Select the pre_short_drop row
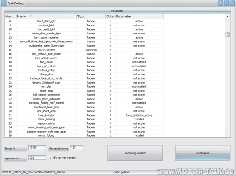This screenshot has height=176, width=236. (x=84, y=111)
